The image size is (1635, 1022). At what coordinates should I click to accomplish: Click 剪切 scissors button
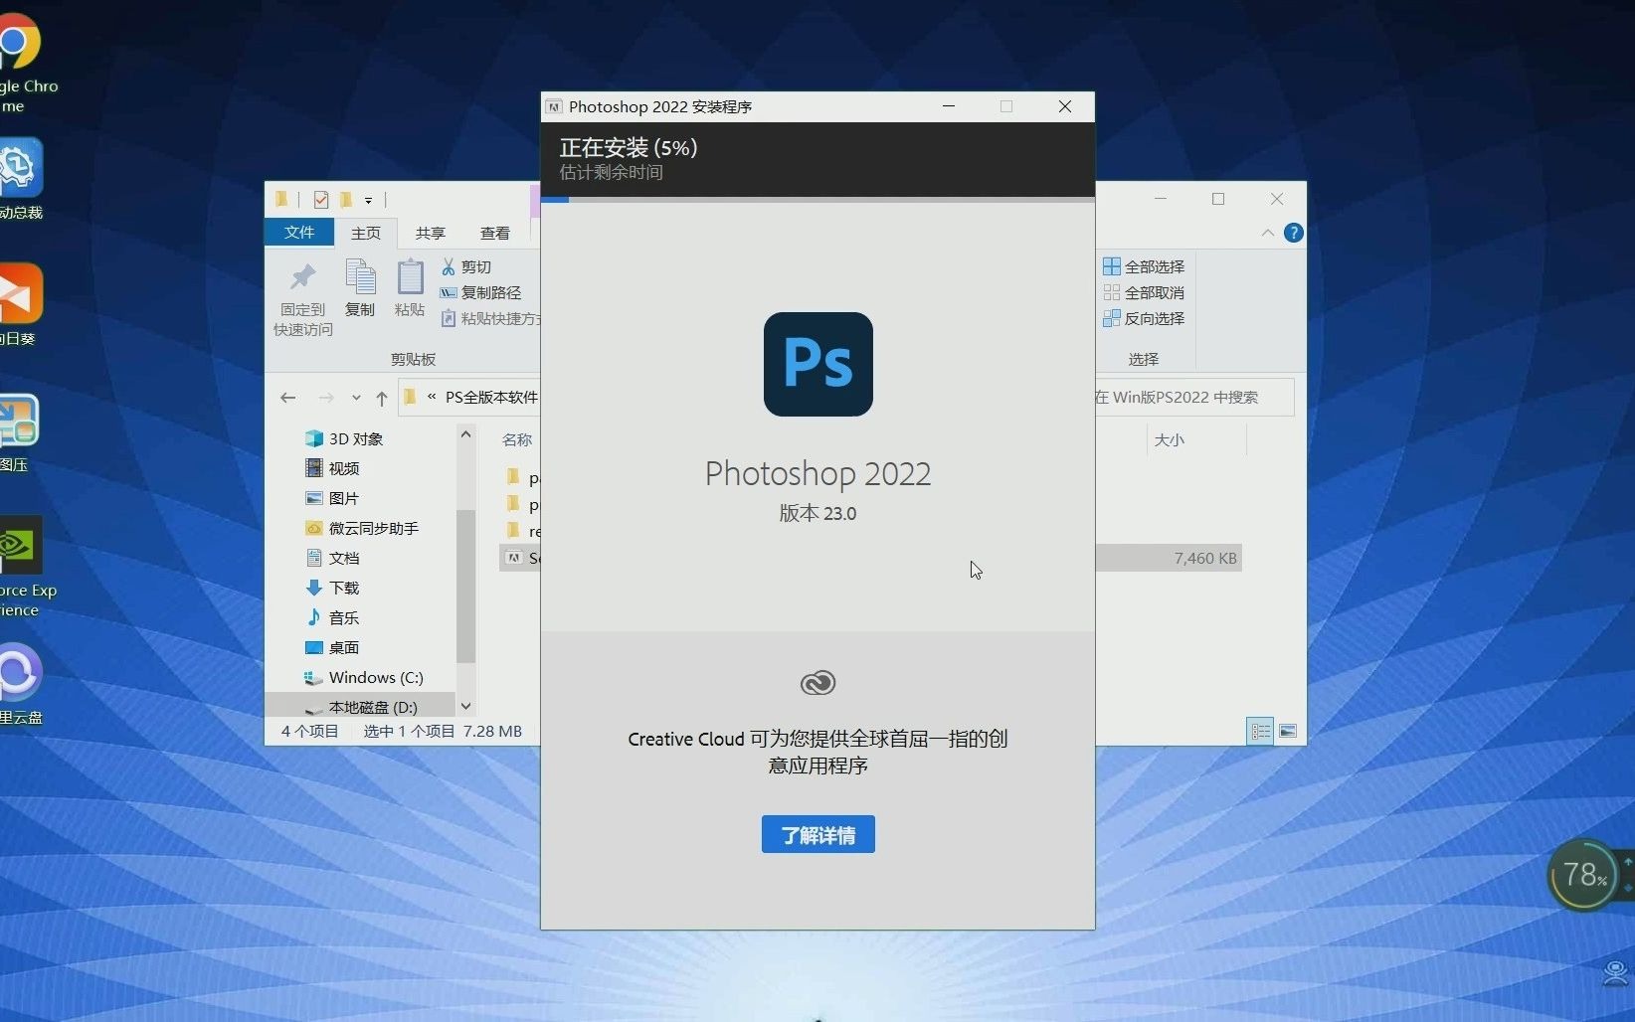point(466,266)
